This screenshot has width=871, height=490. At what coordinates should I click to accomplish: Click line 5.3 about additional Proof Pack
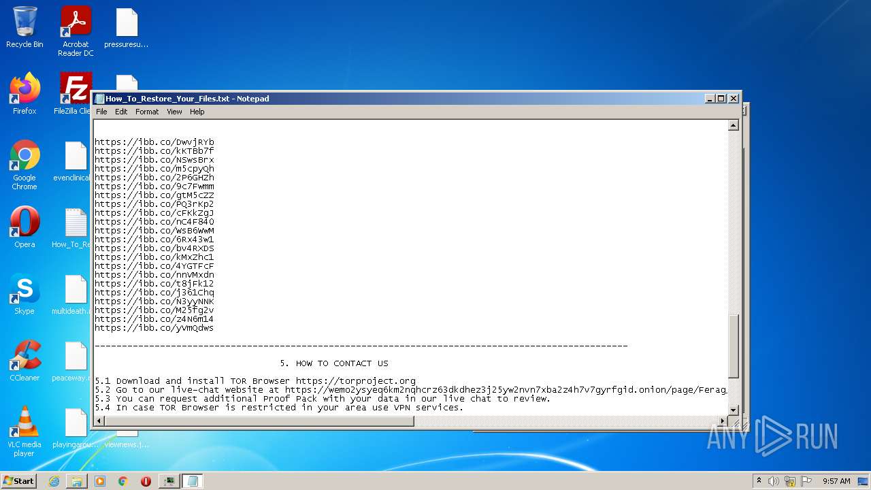[x=323, y=399]
